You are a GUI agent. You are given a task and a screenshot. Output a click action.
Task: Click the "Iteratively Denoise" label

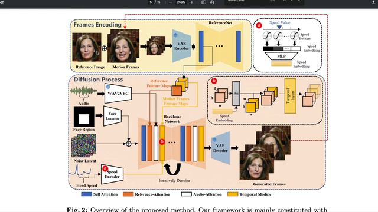point(174,180)
